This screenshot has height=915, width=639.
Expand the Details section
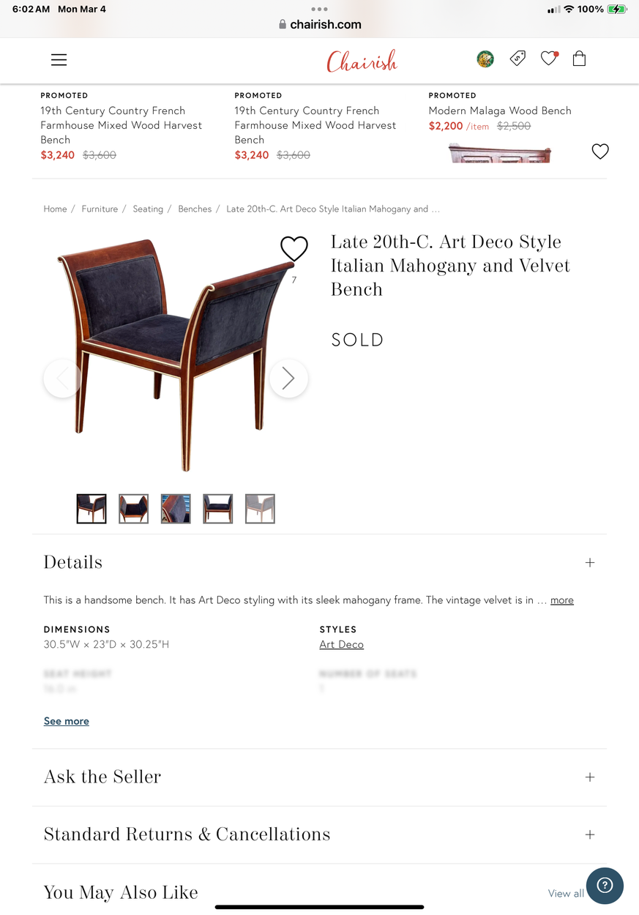(x=590, y=563)
